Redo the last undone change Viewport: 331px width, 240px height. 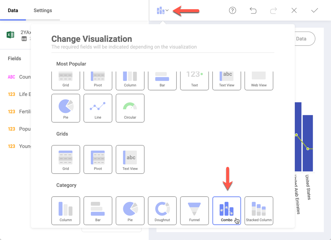[273, 11]
